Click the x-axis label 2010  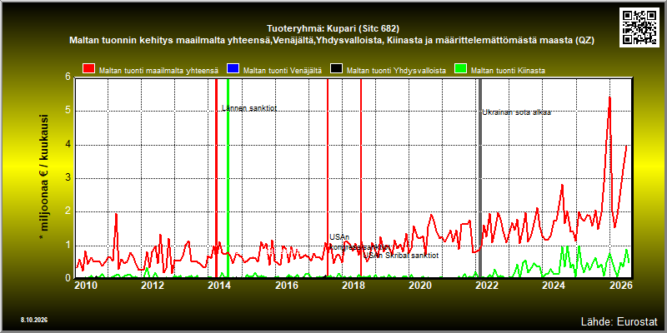[x=86, y=285]
